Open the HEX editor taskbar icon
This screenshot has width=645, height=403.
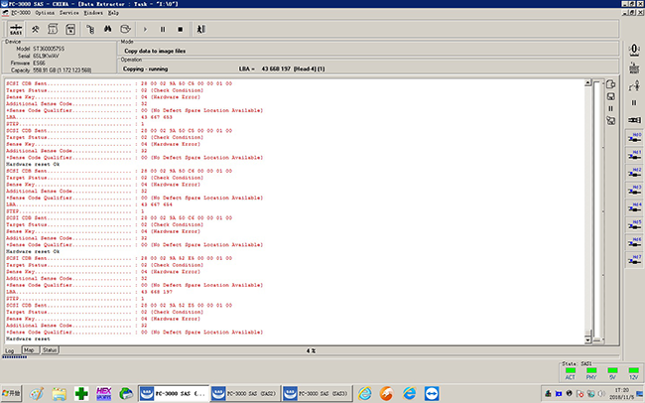[x=103, y=393]
